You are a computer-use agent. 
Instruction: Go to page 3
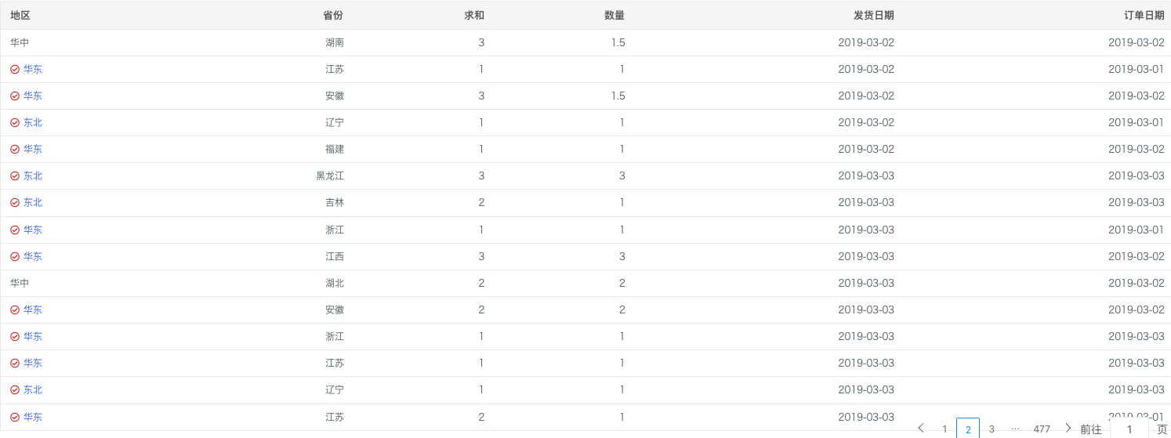click(992, 429)
